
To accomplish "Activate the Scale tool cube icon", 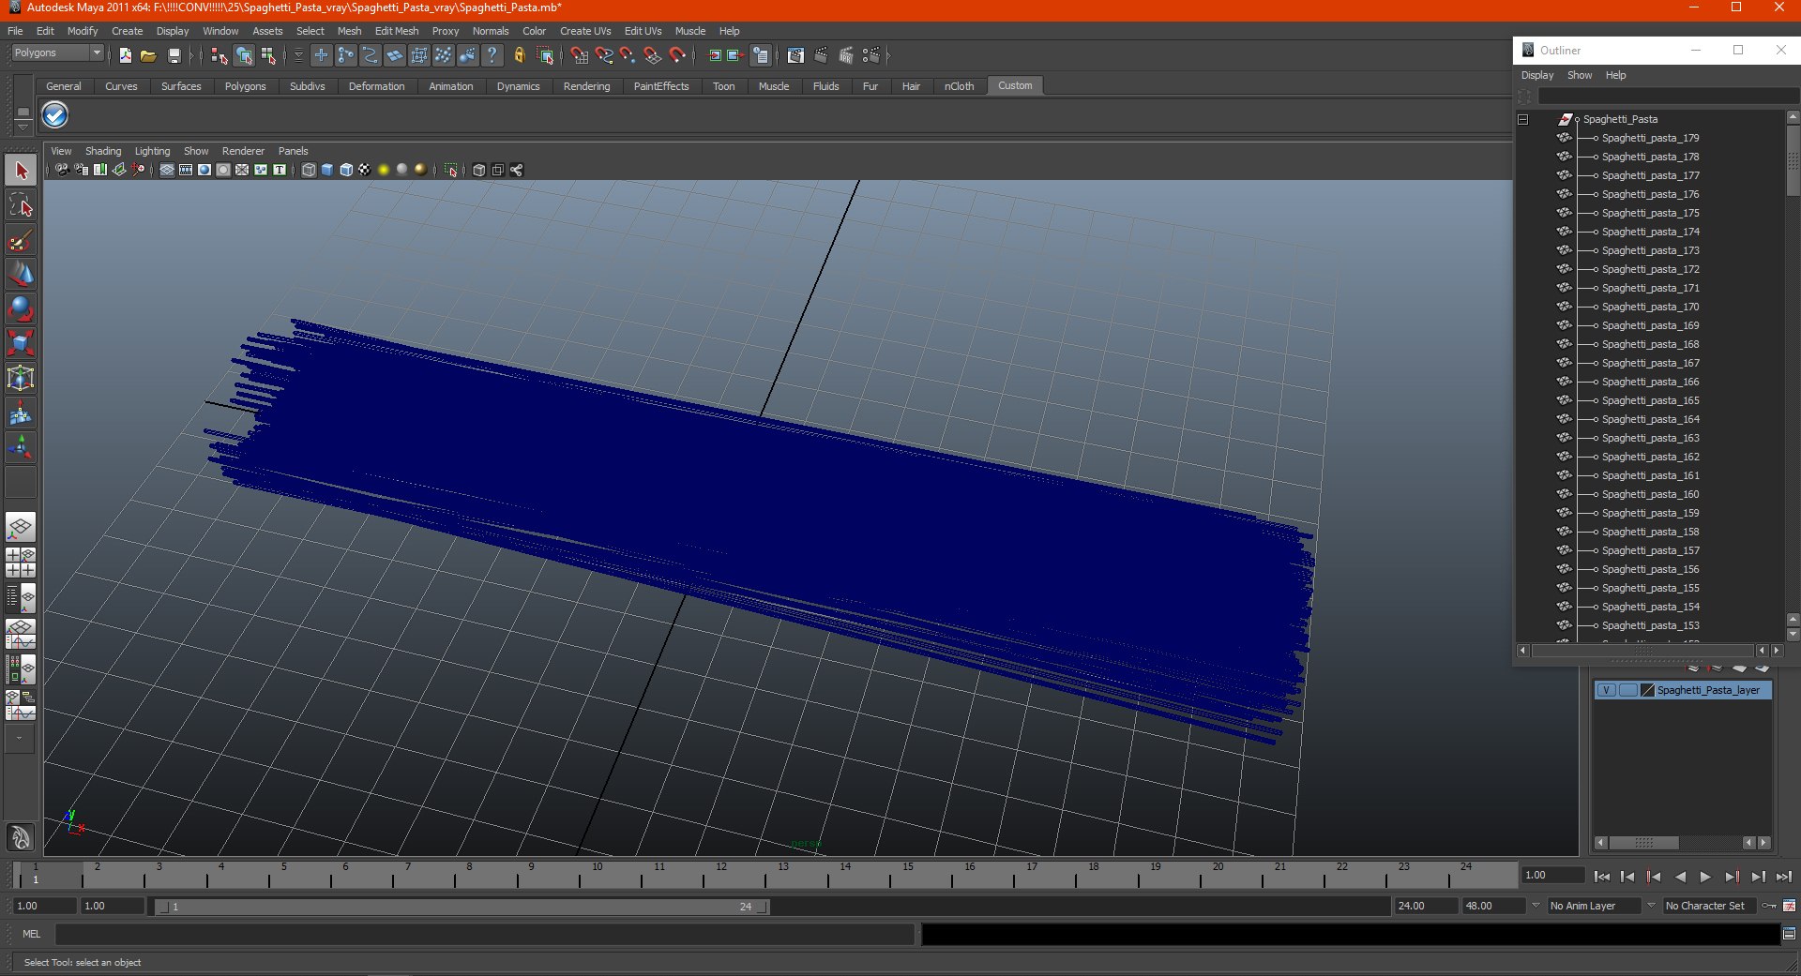I will pos(21,343).
